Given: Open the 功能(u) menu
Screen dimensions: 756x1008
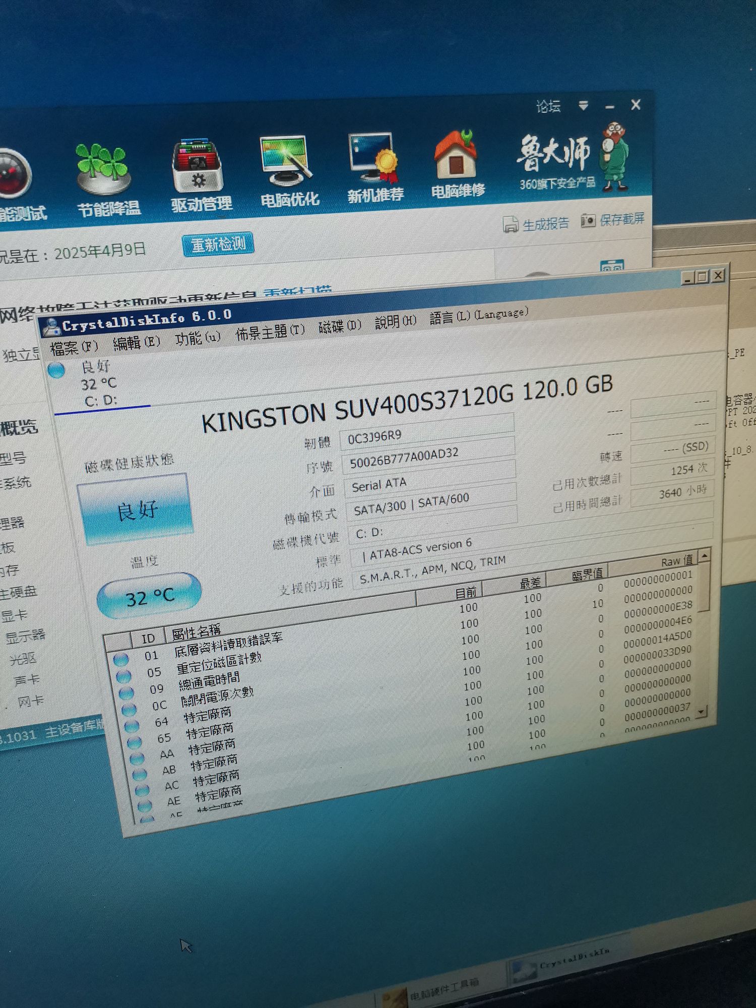Looking at the screenshot, I should coord(198,338).
